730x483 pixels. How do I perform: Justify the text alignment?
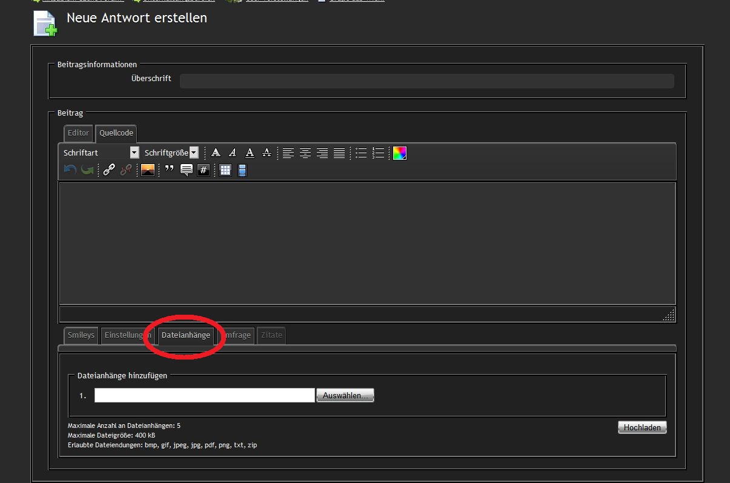[x=339, y=153]
